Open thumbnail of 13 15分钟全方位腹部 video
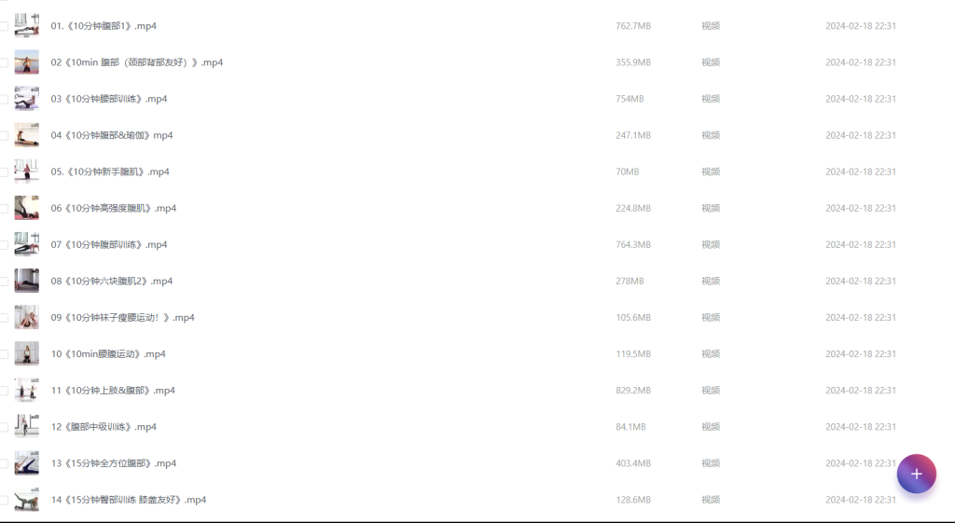Image resolution: width=955 pixels, height=523 pixels. coord(27,462)
